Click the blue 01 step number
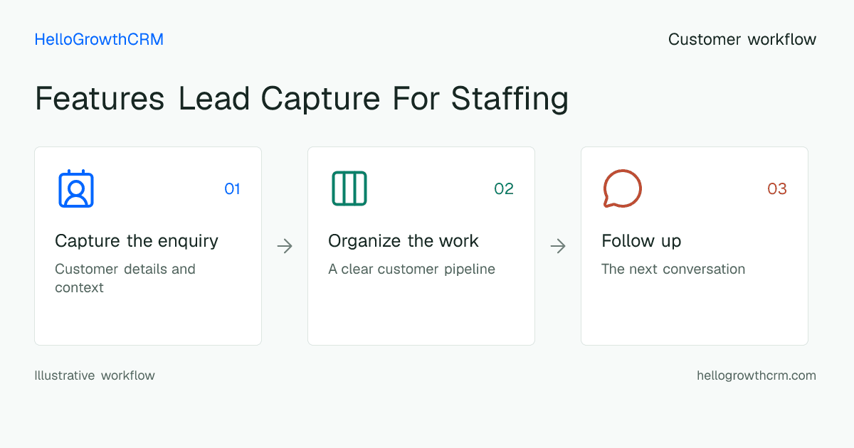This screenshot has width=854, height=448. (x=233, y=188)
